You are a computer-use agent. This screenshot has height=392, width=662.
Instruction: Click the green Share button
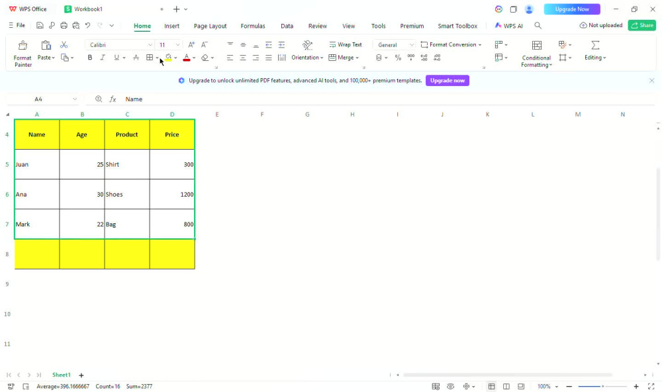click(641, 25)
